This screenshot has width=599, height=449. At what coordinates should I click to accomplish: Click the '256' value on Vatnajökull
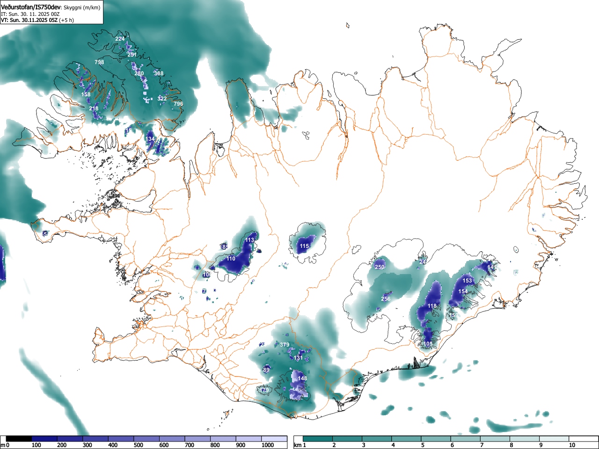pyautogui.click(x=386, y=299)
